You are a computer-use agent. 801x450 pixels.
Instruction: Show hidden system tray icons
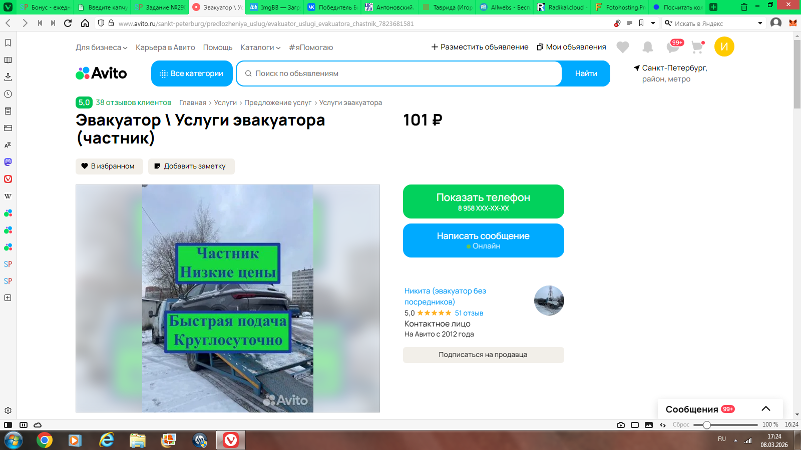pos(735,440)
